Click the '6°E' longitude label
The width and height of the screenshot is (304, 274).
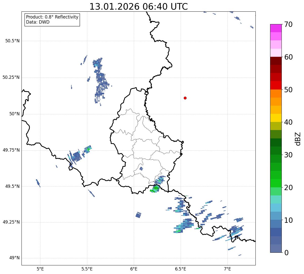tap(134, 269)
